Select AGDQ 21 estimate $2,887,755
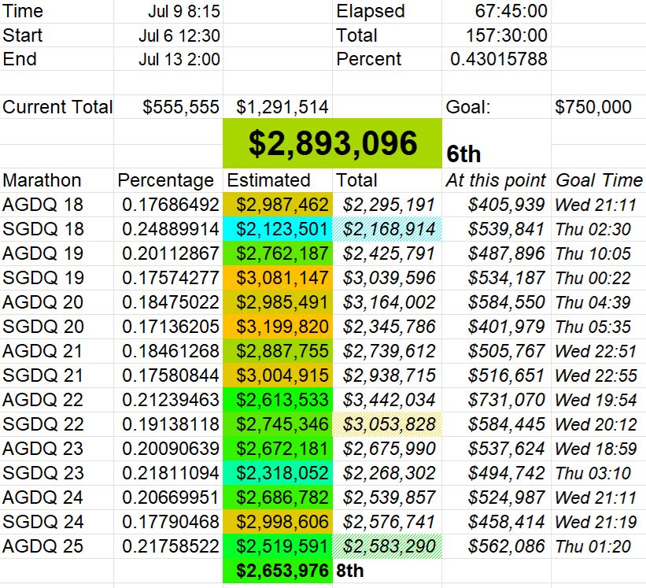The width and height of the screenshot is (646, 588). click(278, 351)
